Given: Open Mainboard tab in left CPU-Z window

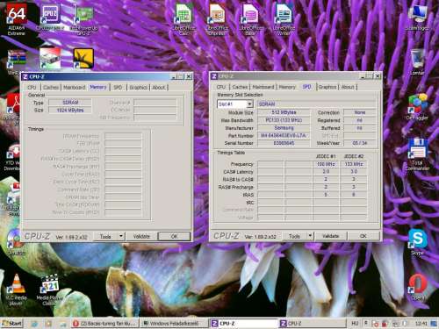Looking at the screenshot, I should pos(75,88).
